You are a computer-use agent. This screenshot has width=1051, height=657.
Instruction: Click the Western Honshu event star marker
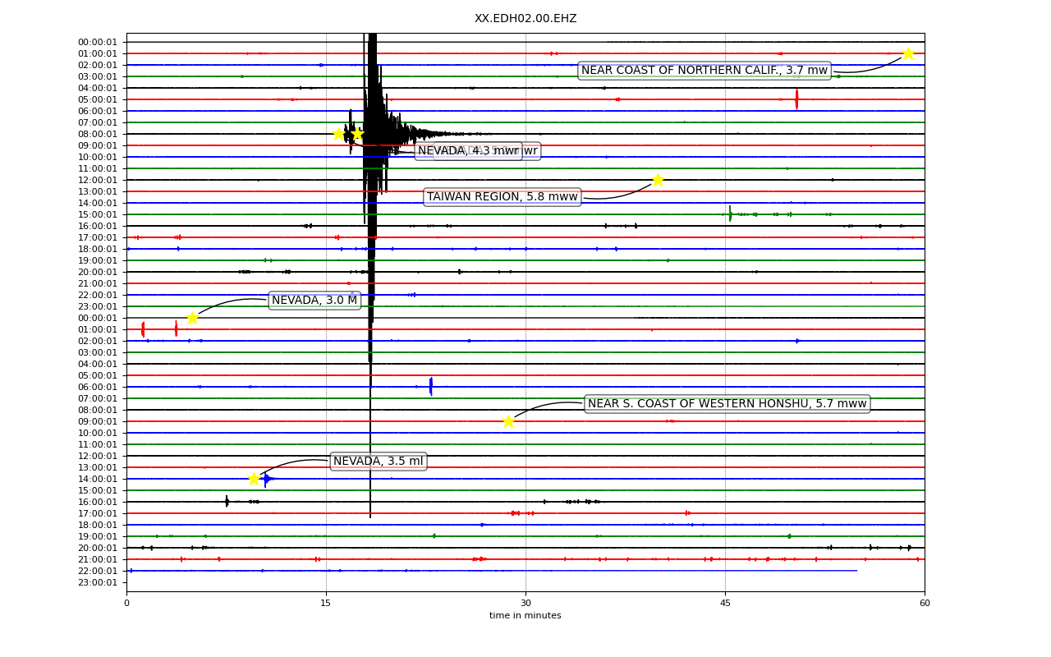tap(508, 421)
